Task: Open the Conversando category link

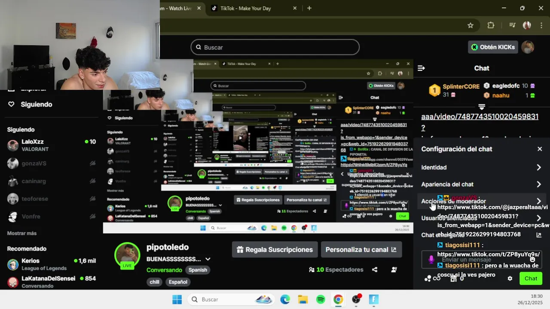Action: point(164,270)
